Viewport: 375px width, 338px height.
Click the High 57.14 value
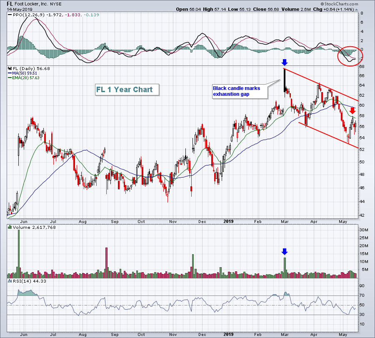pos(214,9)
